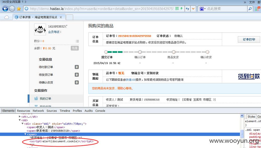The height and width of the screenshot is (148, 261).
Task: Click the 订单打印 button
Action: click(249, 40)
